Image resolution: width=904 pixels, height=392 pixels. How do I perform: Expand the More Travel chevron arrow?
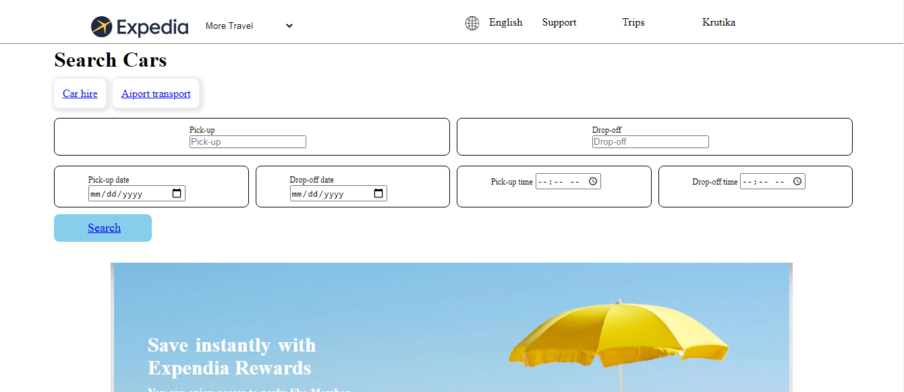point(289,26)
